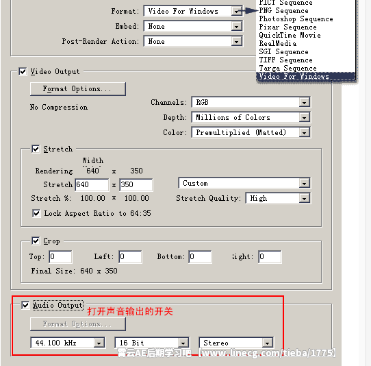Image resolution: width=371 pixels, height=366 pixels.
Task: Expand the Depth Millions of Colors dropdown
Action: pyautogui.click(x=251, y=117)
